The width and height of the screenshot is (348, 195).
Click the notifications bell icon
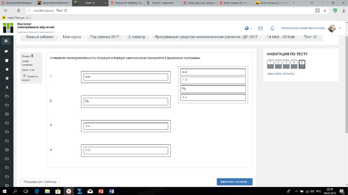[x=272, y=29]
